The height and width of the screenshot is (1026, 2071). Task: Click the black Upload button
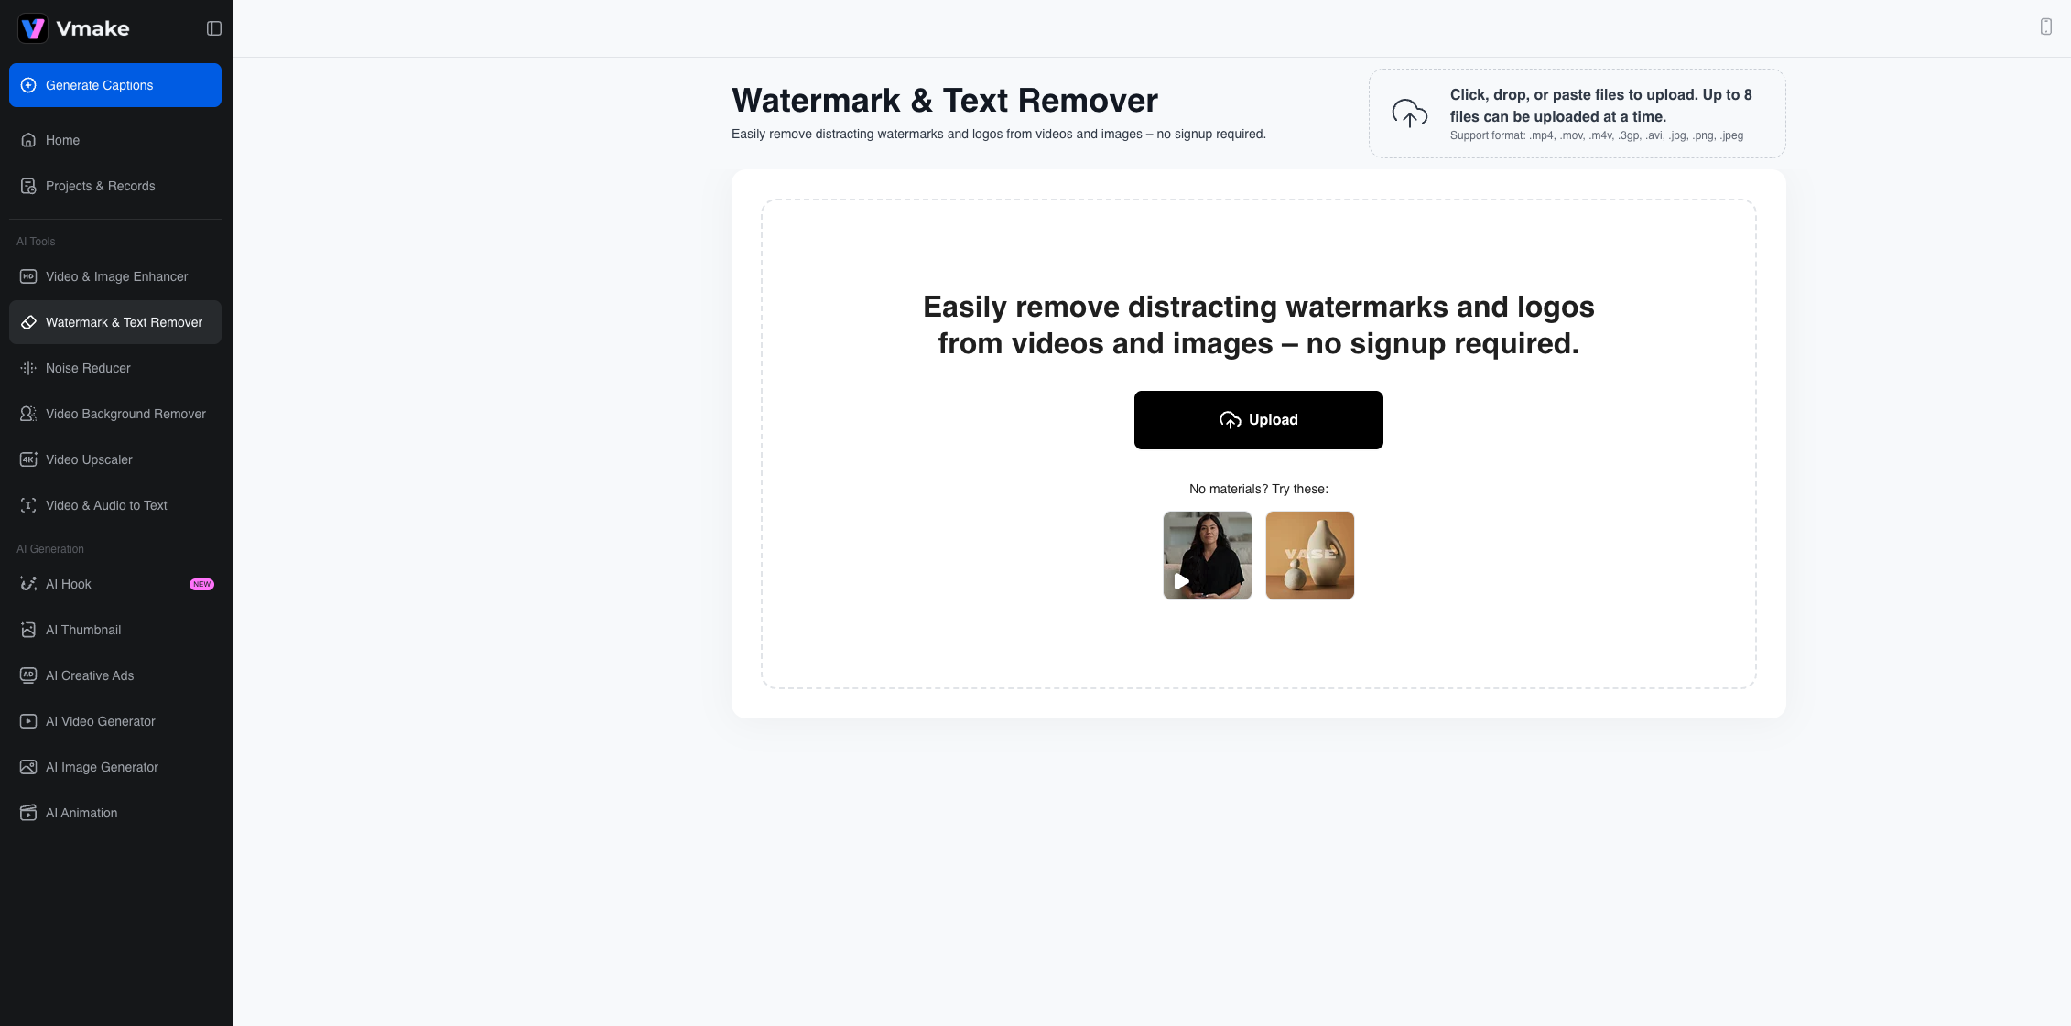1258,420
